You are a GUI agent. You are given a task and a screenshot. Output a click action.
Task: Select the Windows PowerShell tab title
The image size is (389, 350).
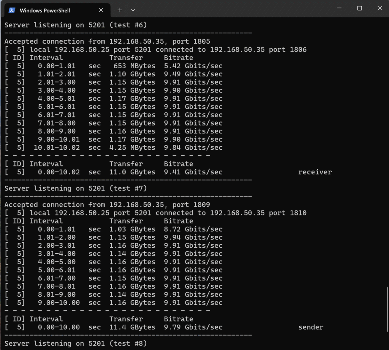pos(45,10)
